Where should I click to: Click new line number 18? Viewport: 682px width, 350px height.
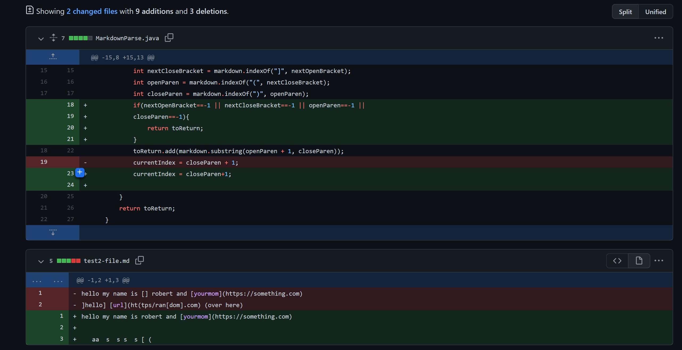[70, 105]
